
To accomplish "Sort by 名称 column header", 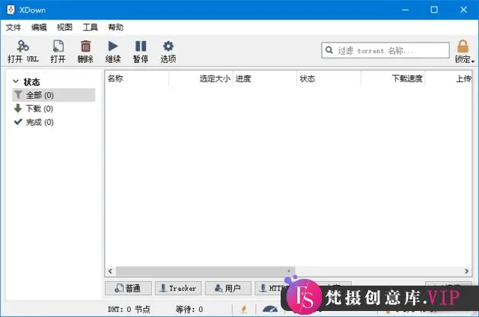I will [x=136, y=79].
